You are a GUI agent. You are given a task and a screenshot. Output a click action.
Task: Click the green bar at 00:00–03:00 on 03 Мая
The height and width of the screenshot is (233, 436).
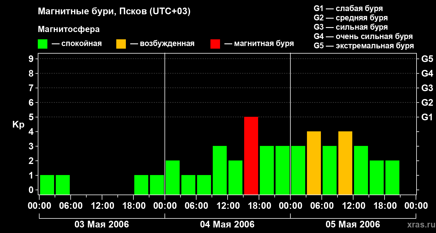tap(47, 185)
